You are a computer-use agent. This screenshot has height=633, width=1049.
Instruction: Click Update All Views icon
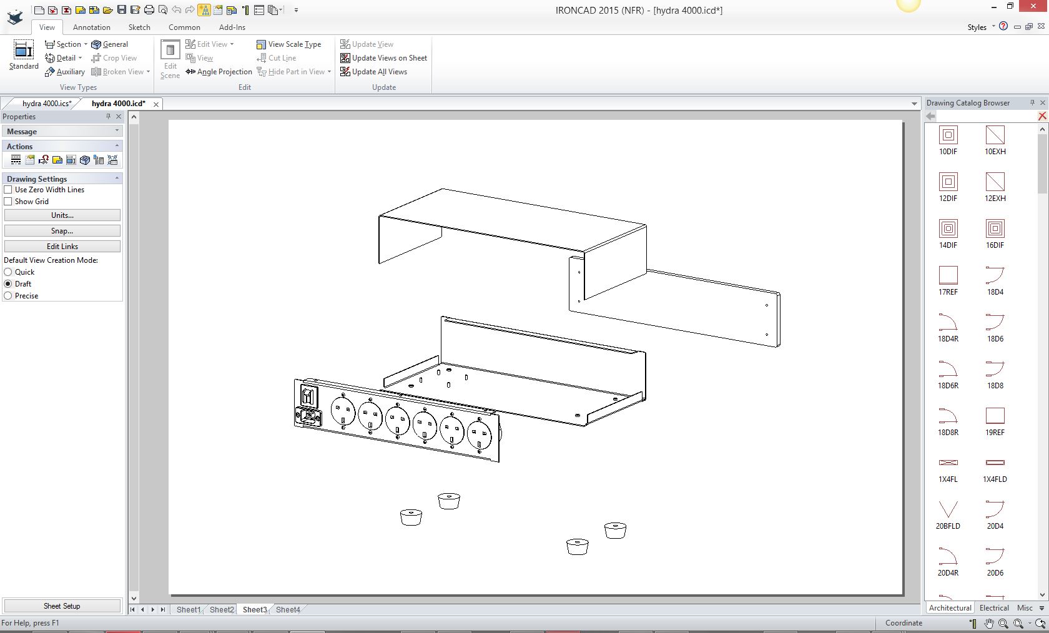click(345, 72)
